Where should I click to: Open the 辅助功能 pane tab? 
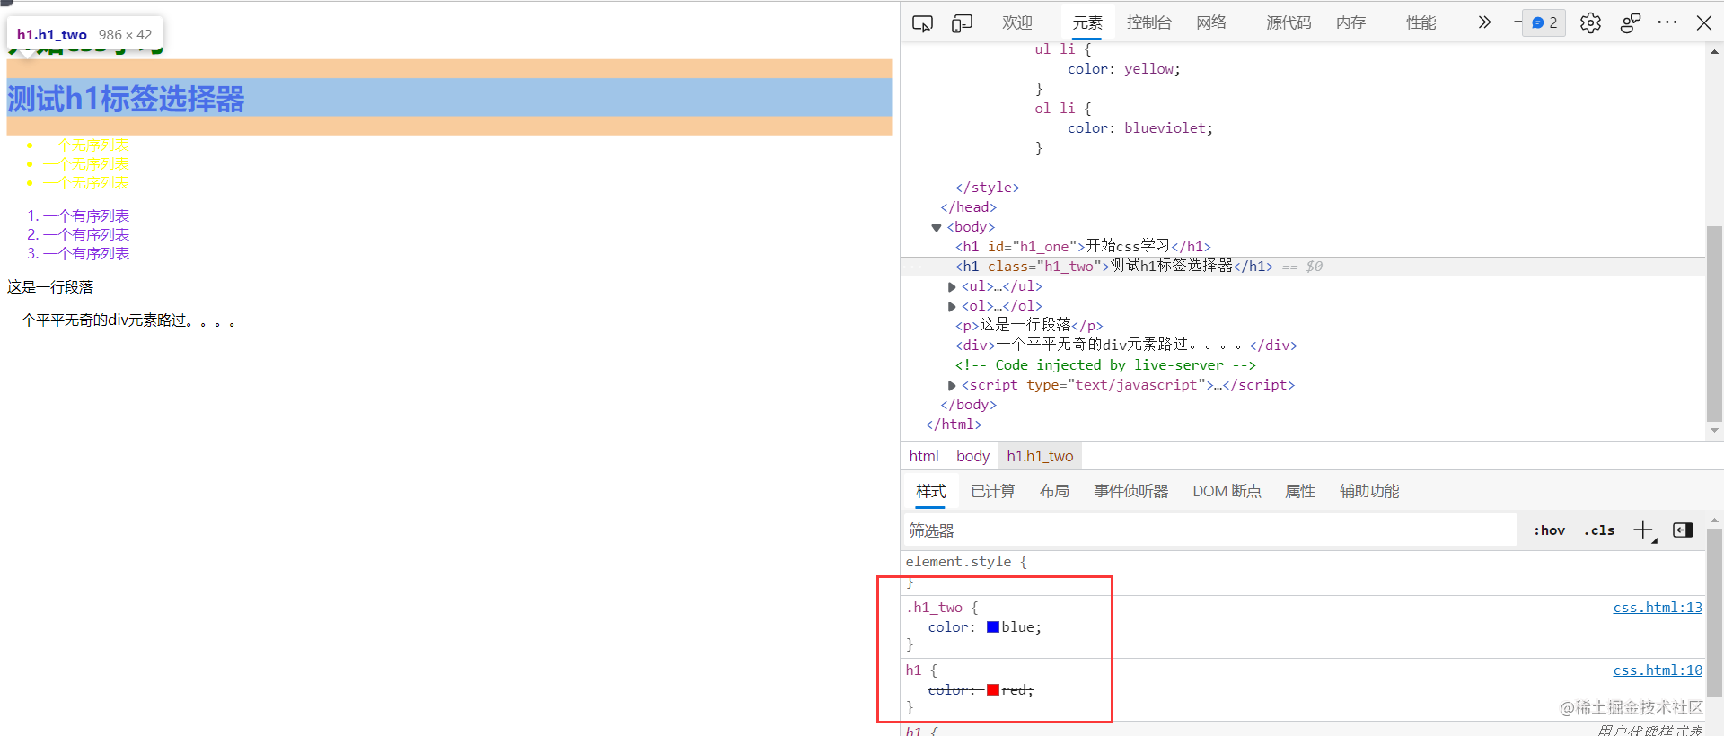pos(1369,491)
